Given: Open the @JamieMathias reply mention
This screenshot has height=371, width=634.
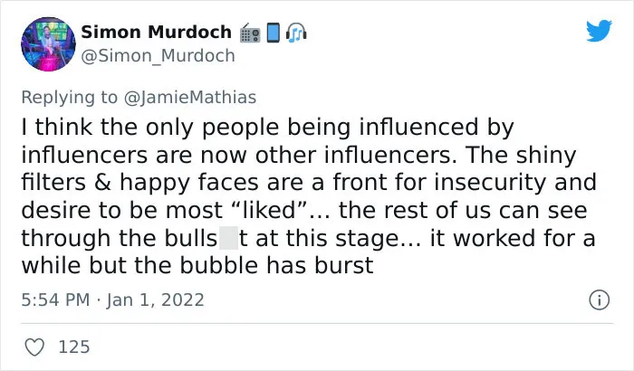Looking at the screenshot, I should click(x=189, y=98).
